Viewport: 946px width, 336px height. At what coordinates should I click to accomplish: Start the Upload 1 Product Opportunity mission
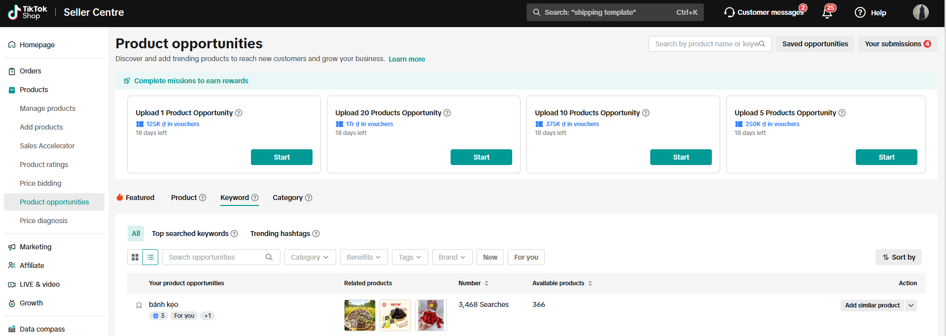(281, 157)
